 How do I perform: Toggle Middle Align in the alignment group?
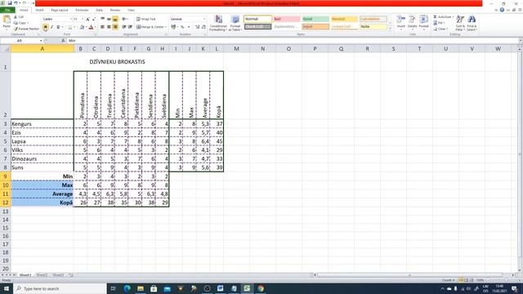[109, 19]
